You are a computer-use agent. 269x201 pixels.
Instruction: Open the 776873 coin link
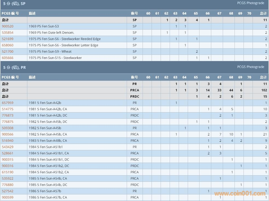[8, 115]
